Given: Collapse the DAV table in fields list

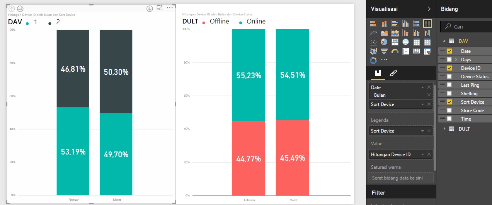Looking at the screenshot, I should 444,41.
